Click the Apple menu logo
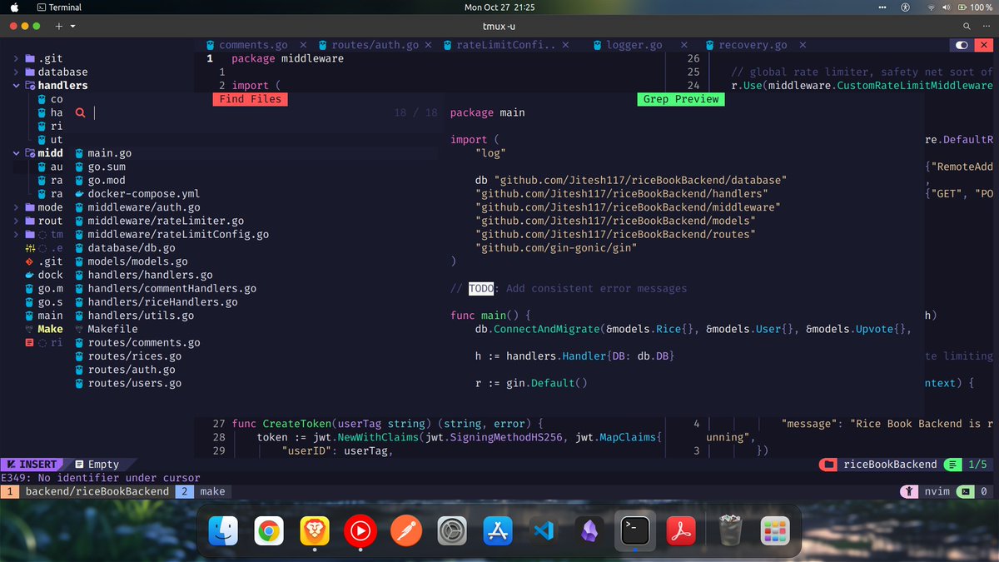Screen dimensions: 999x562 [x=14, y=7]
